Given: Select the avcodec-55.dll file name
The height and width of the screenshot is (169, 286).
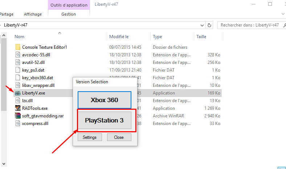Looking at the screenshot, I should (36, 55).
